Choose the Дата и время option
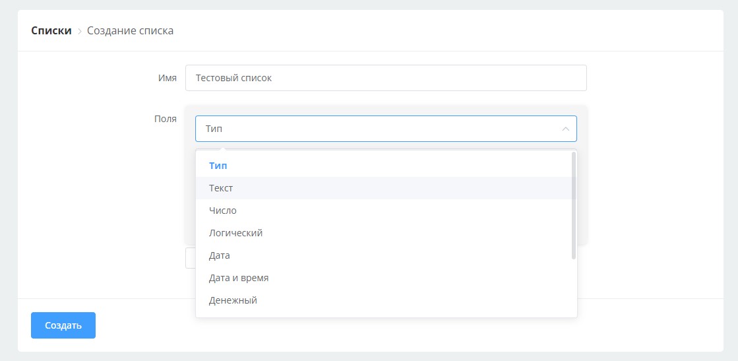This screenshot has width=738, height=361. (238, 278)
